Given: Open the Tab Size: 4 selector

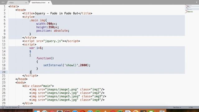Looking at the screenshot, I should click(x=177, y=107).
